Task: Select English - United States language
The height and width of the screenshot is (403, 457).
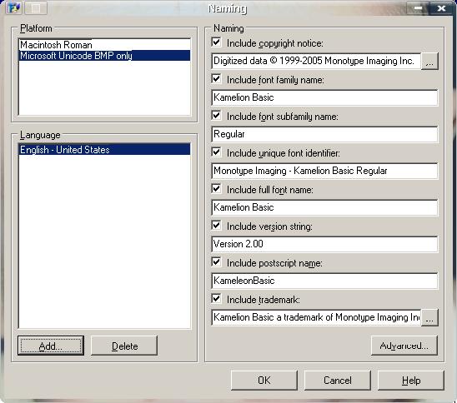Action: (104, 150)
